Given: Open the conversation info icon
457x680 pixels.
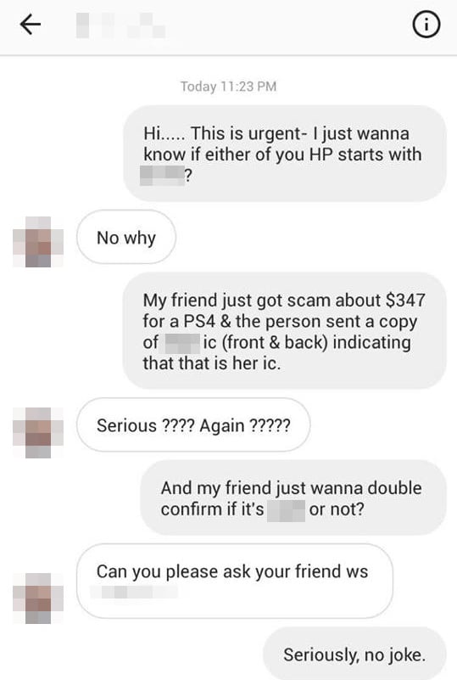Looking at the screenshot, I should 426,25.
